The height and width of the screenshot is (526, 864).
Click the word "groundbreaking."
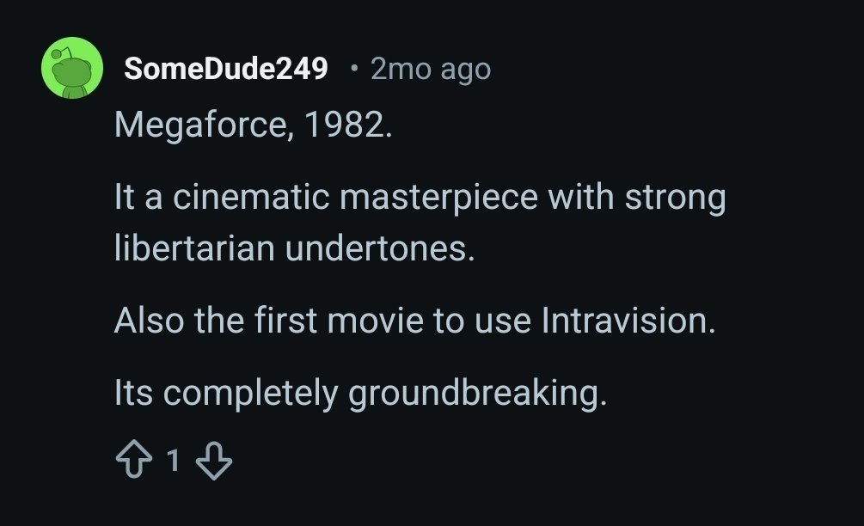click(478, 394)
